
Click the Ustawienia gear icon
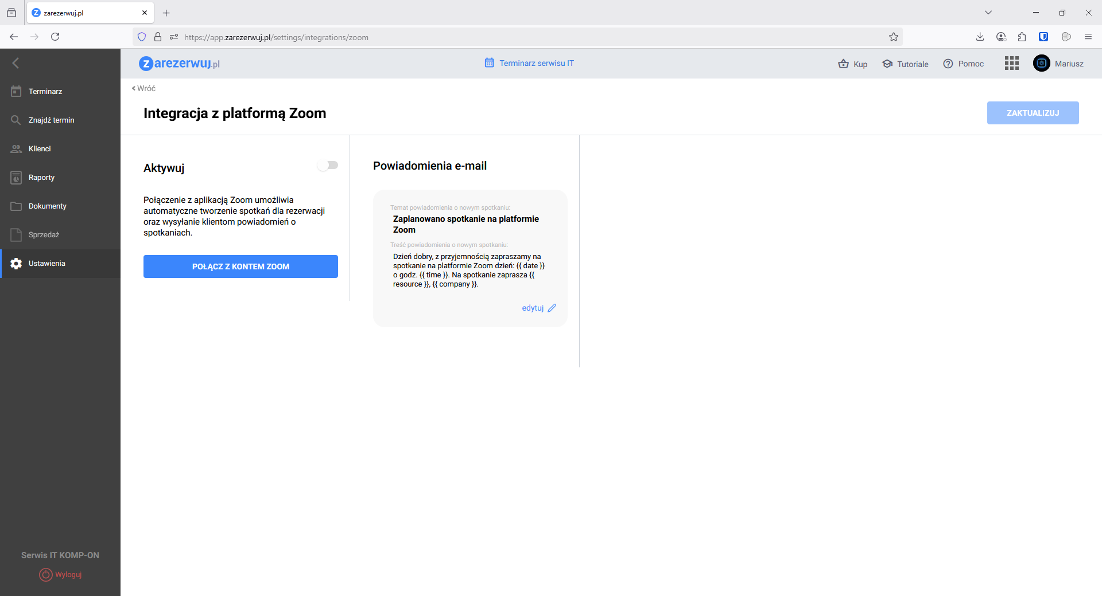[16, 264]
